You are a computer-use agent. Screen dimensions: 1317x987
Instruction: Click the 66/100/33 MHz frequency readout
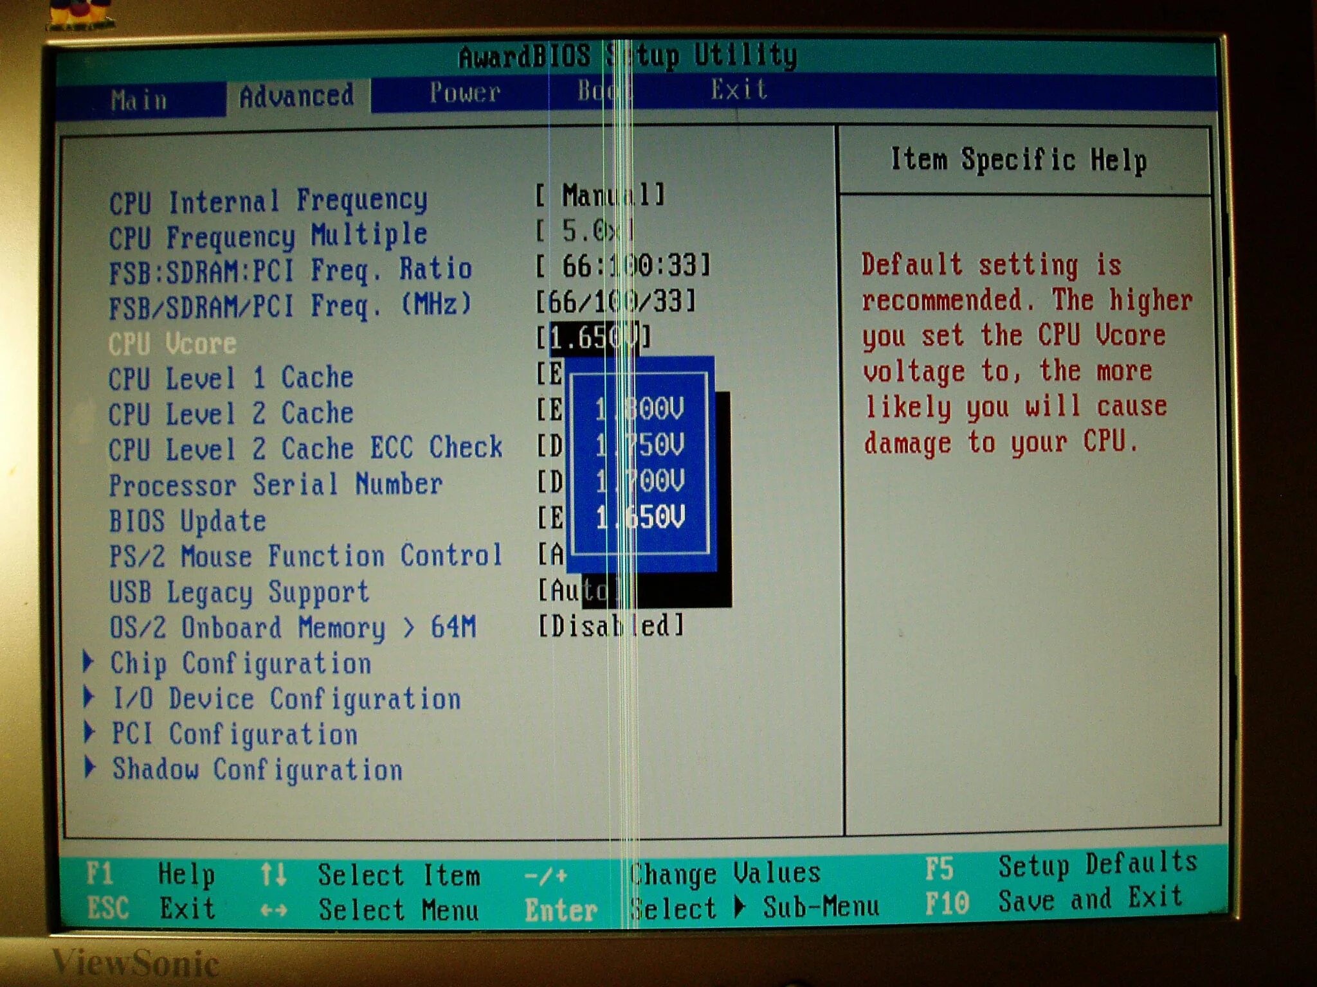click(616, 301)
